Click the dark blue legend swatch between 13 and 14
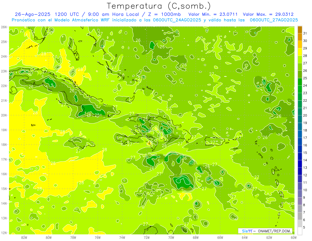Image resolution: width=312 pixels, height=241 pixels. click(x=300, y=164)
